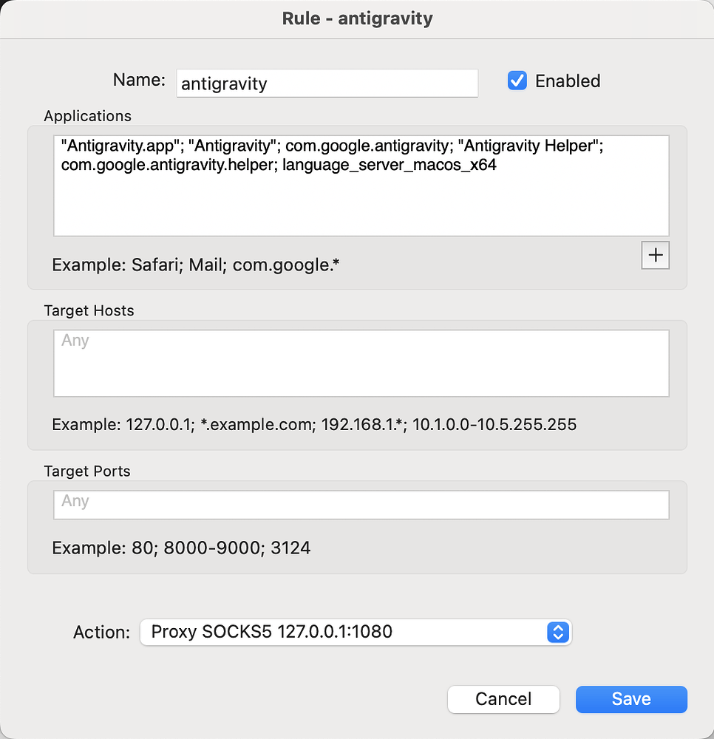714x739 pixels.
Task: Click the 'Example: 80; 8000-9000; 3124' hint
Action: pyautogui.click(x=181, y=548)
